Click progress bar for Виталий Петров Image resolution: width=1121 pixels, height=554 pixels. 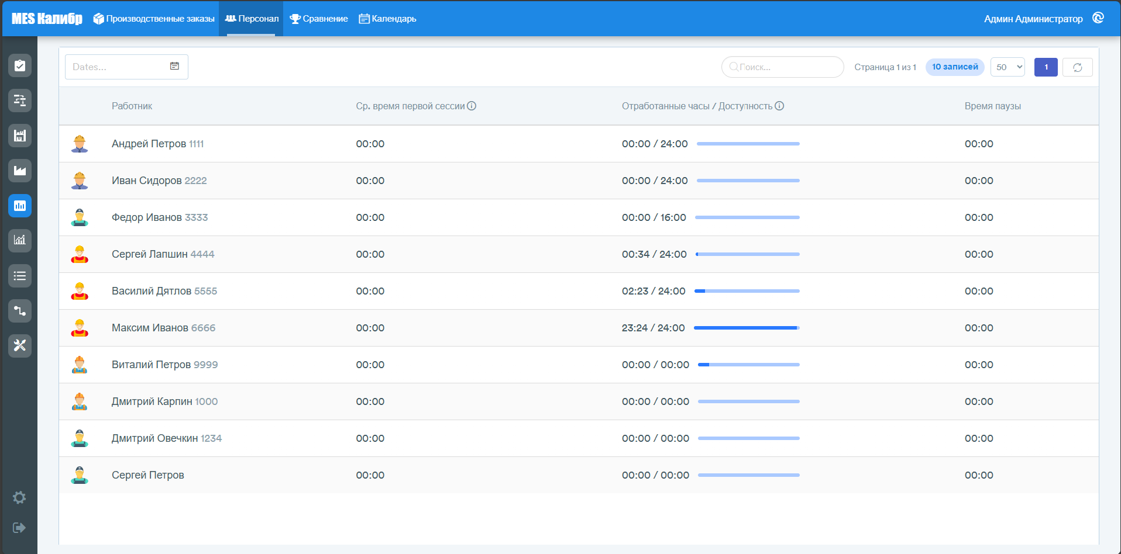tap(749, 365)
